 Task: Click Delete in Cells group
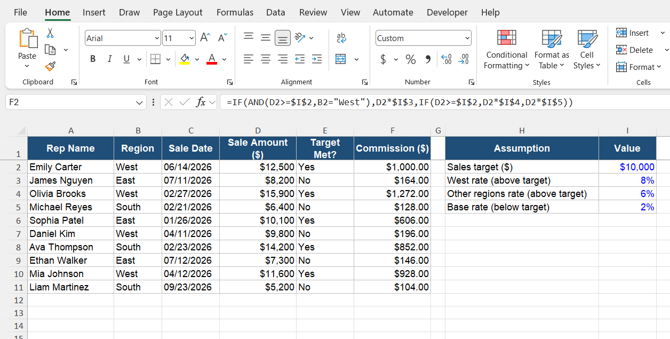[x=635, y=50]
